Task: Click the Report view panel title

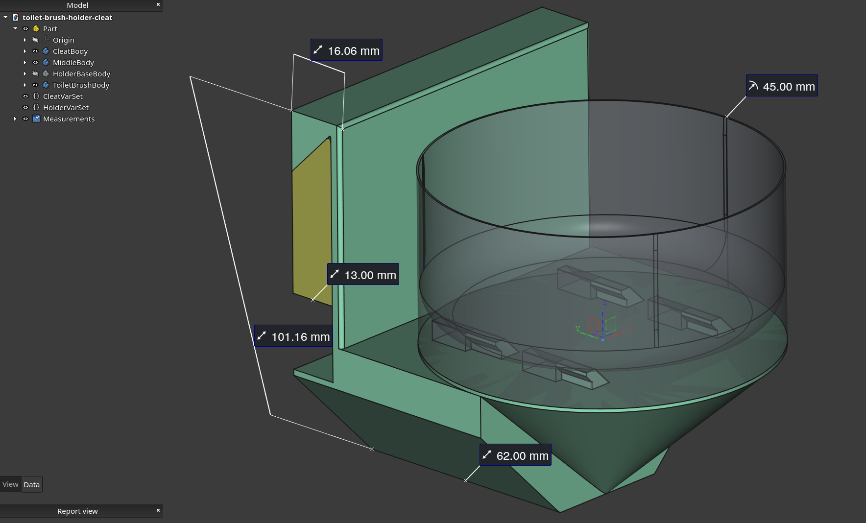Action: (77, 511)
